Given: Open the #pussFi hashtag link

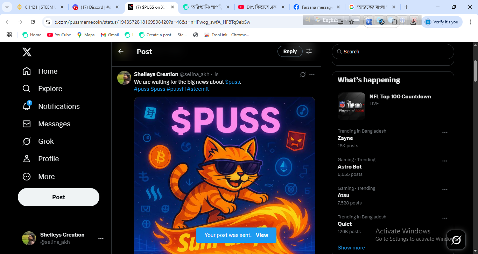Looking at the screenshot, I should [176, 89].
